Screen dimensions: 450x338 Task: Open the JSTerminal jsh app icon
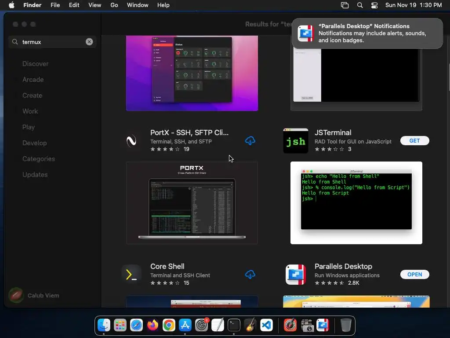click(x=296, y=141)
